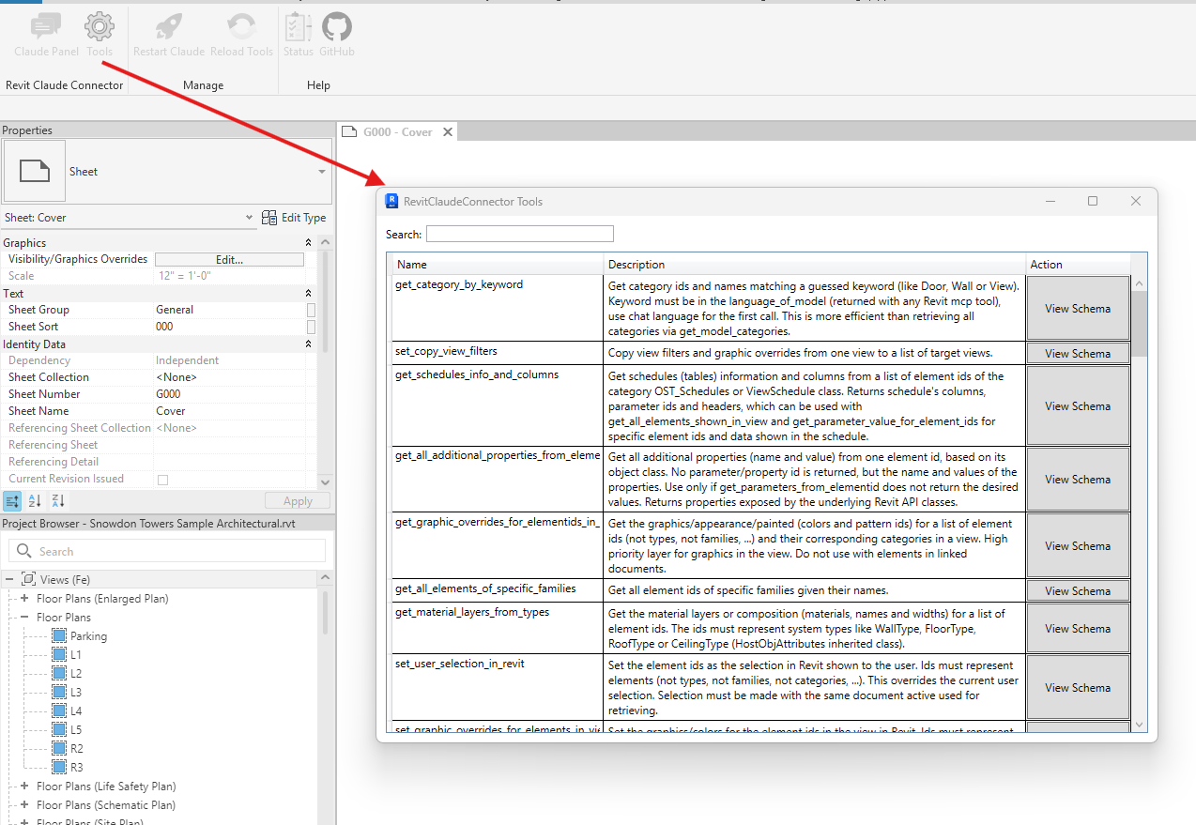
Task: Click Edit for Visibility/Graphics Overrides
Action: (229, 259)
